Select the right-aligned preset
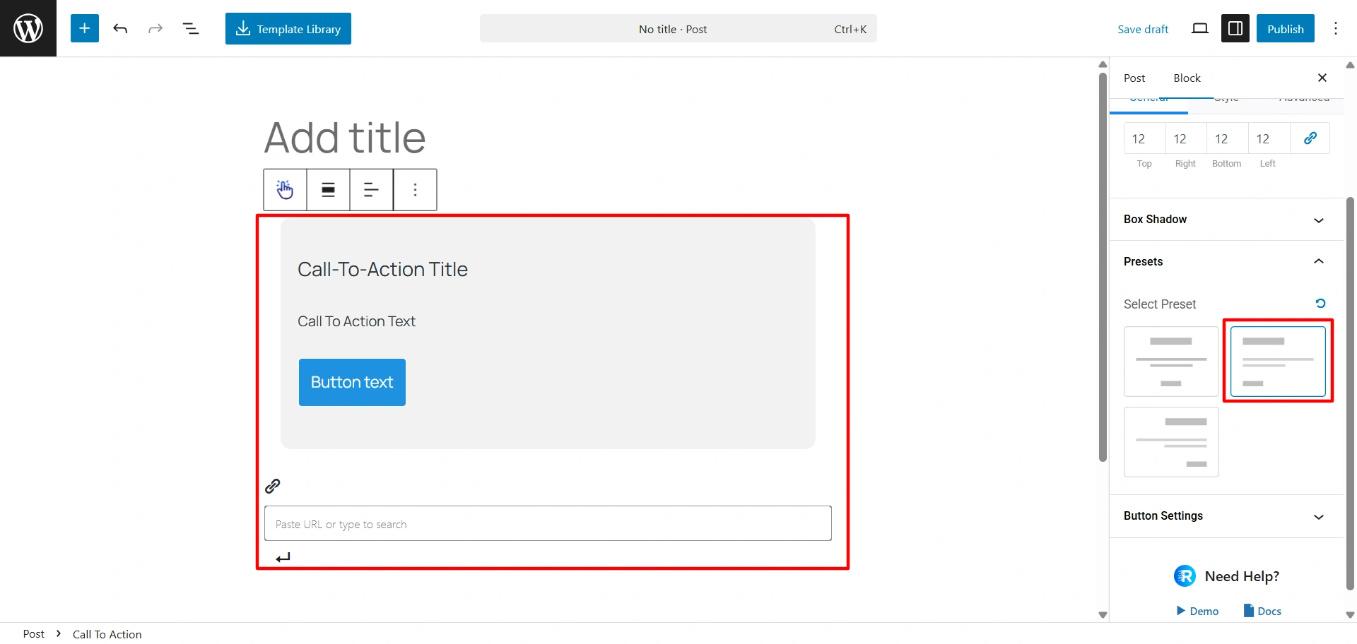The height and width of the screenshot is (644, 1357). (1171, 442)
